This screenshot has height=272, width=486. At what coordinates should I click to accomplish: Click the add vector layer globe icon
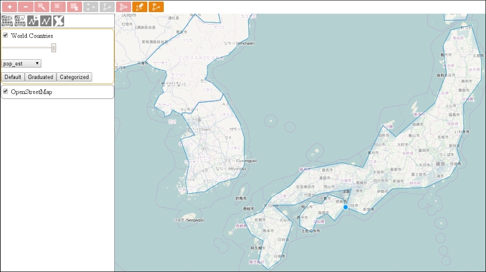click(x=20, y=20)
